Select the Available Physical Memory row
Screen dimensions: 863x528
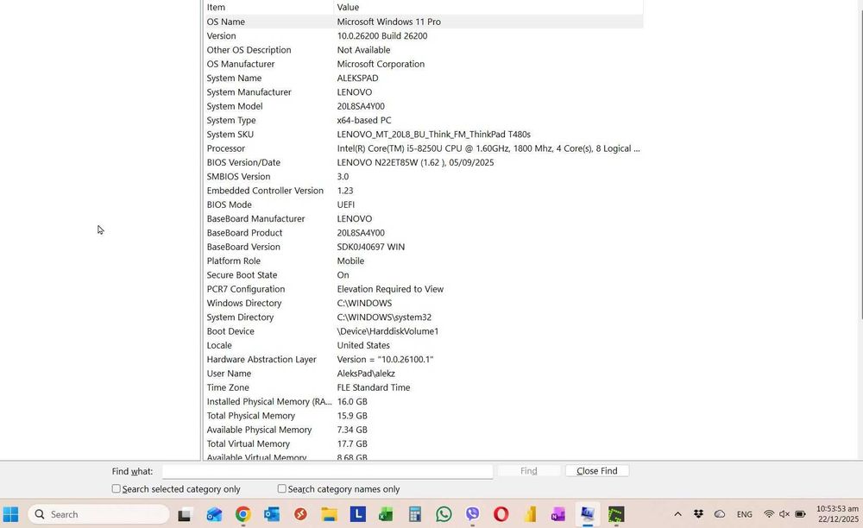click(423, 430)
